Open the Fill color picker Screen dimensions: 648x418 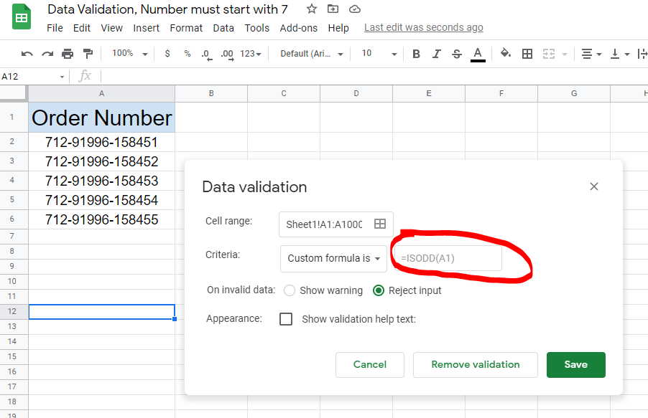[x=505, y=53]
